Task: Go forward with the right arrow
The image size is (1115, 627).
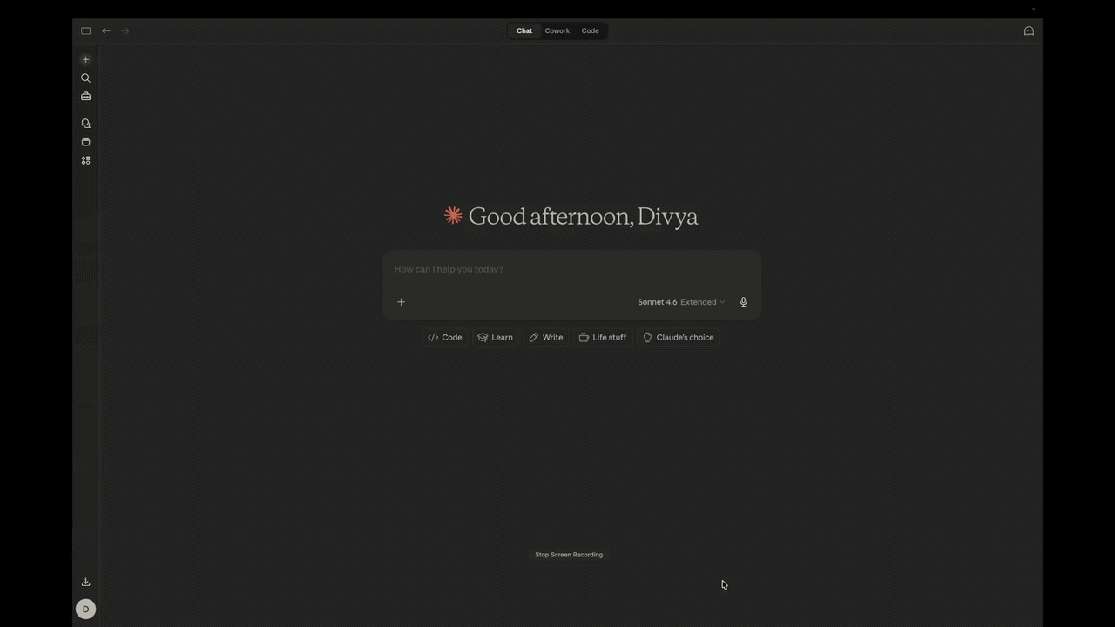Action: (125, 30)
